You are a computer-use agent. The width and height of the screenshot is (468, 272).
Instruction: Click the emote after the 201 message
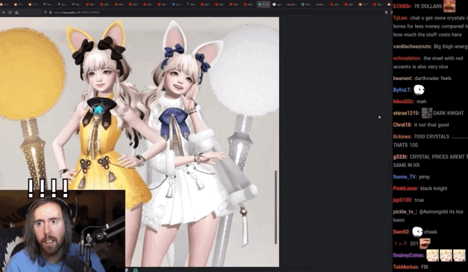tap(425, 243)
